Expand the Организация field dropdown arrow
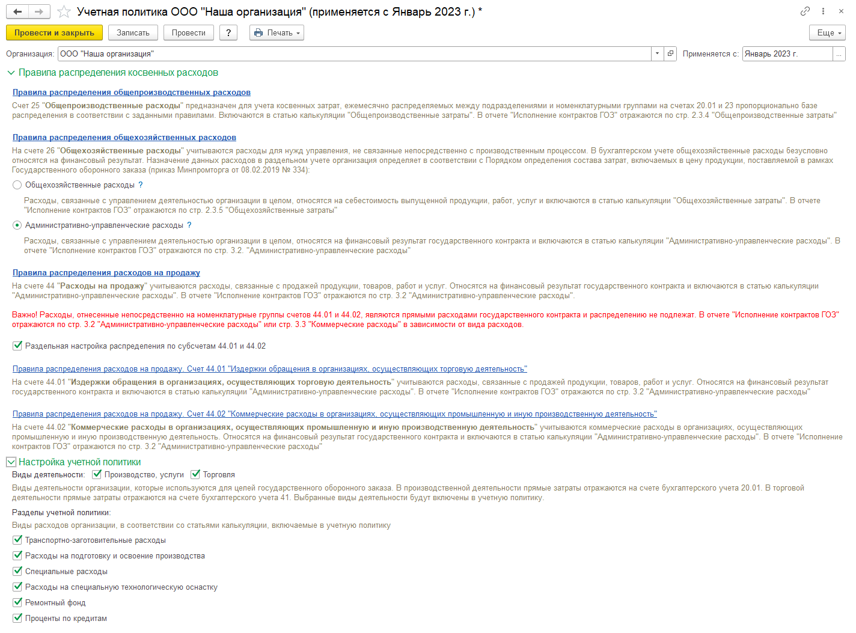The width and height of the screenshot is (856, 633). click(657, 54)
